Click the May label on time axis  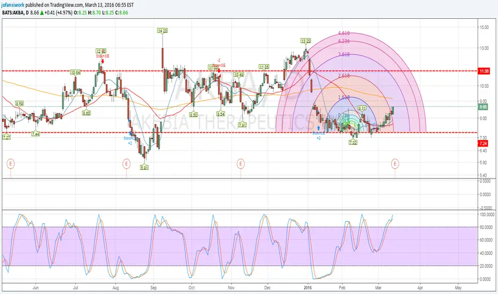tap(458, 288)
